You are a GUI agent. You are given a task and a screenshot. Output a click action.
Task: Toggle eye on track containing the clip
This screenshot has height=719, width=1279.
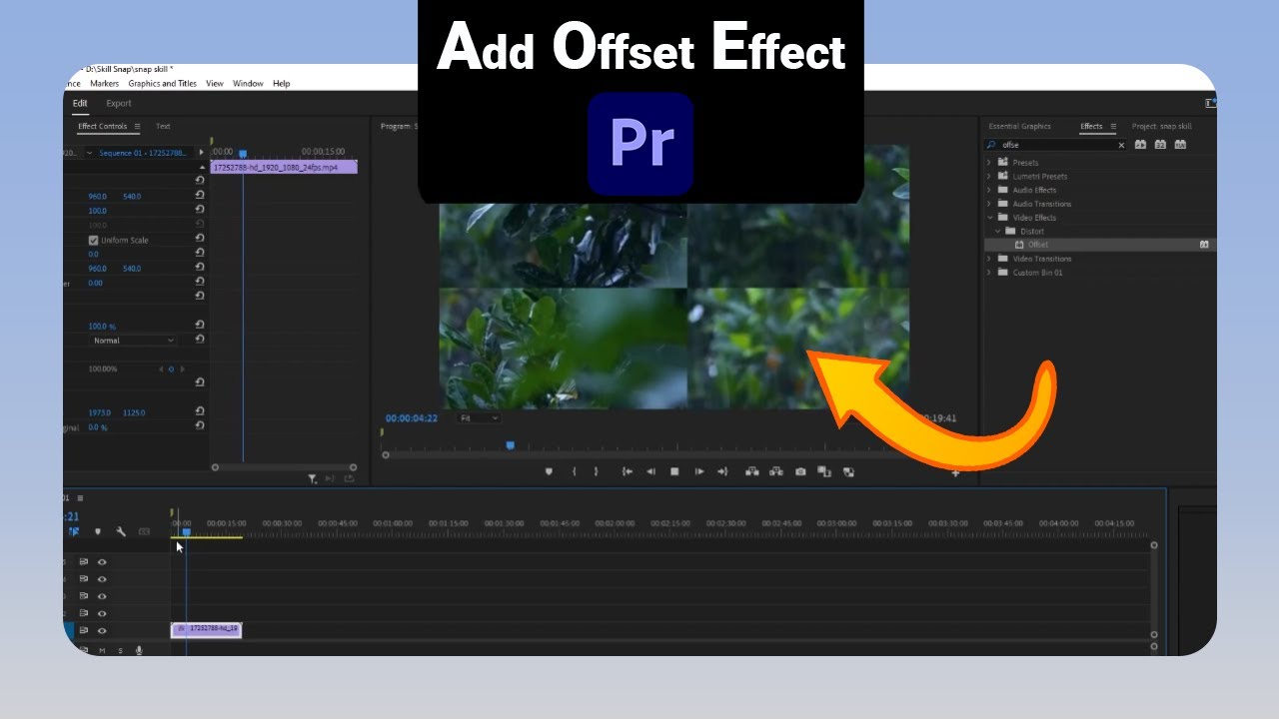tap(102, 630)
